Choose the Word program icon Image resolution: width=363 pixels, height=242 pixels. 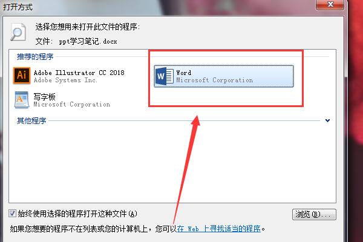tap(165, 76)
